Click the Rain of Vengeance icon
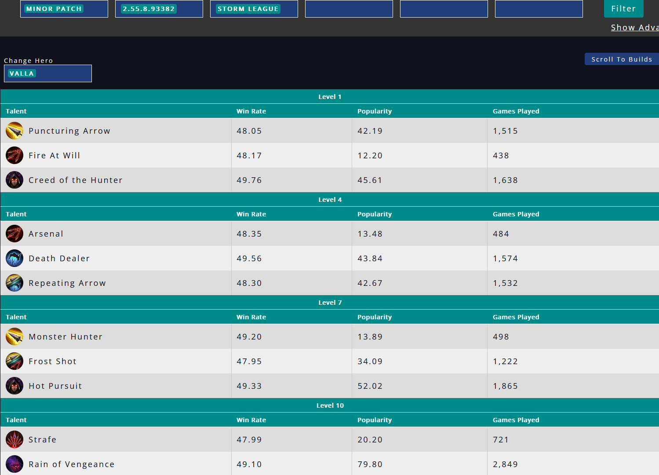 pyautogui.click(x=15, y=464)
